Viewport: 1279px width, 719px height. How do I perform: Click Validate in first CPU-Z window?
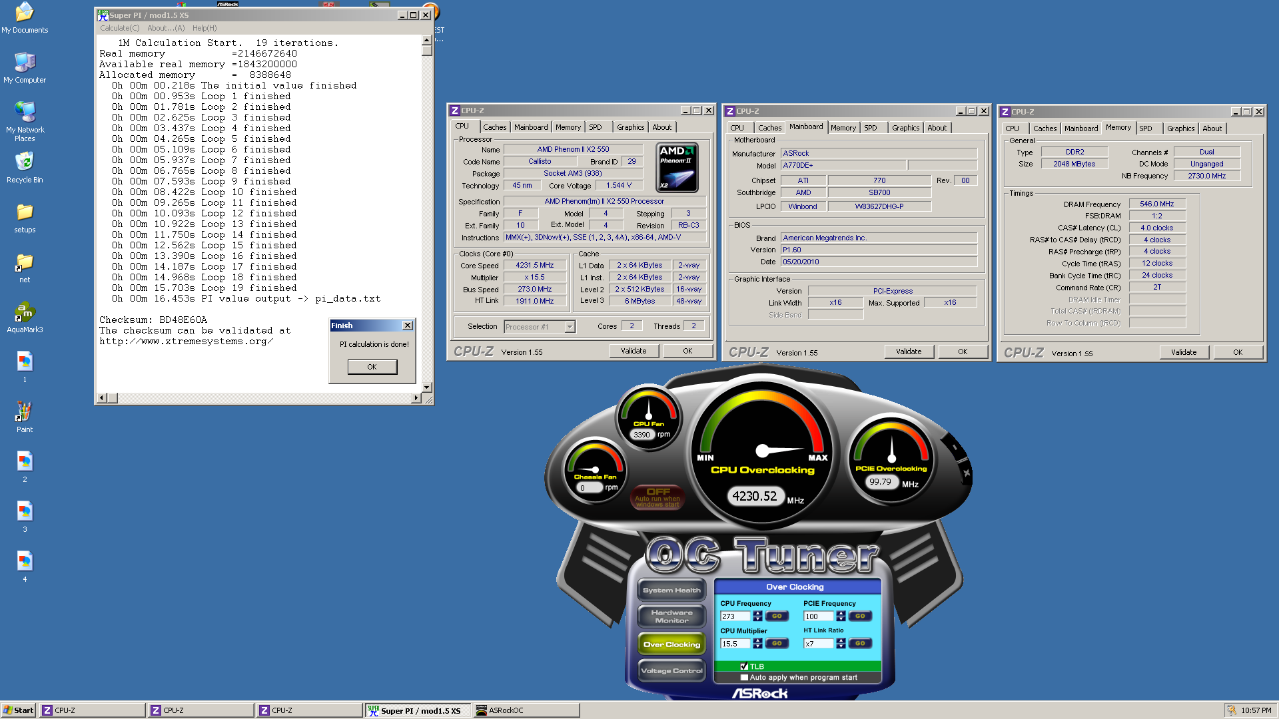634,351
